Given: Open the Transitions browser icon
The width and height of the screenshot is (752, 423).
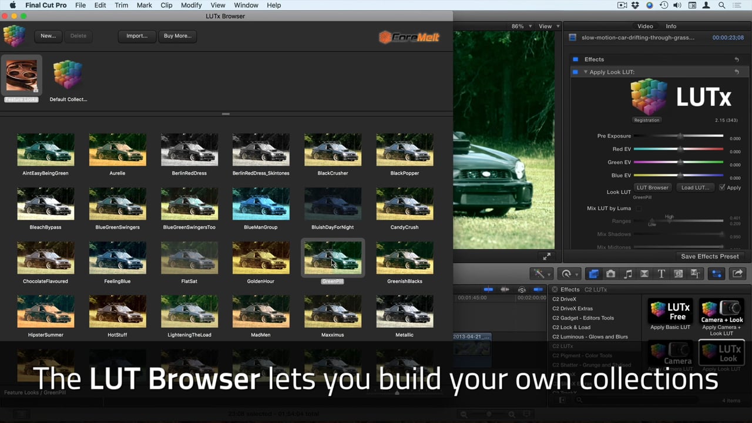Looking at the screenshot, I should coord(644,274).
